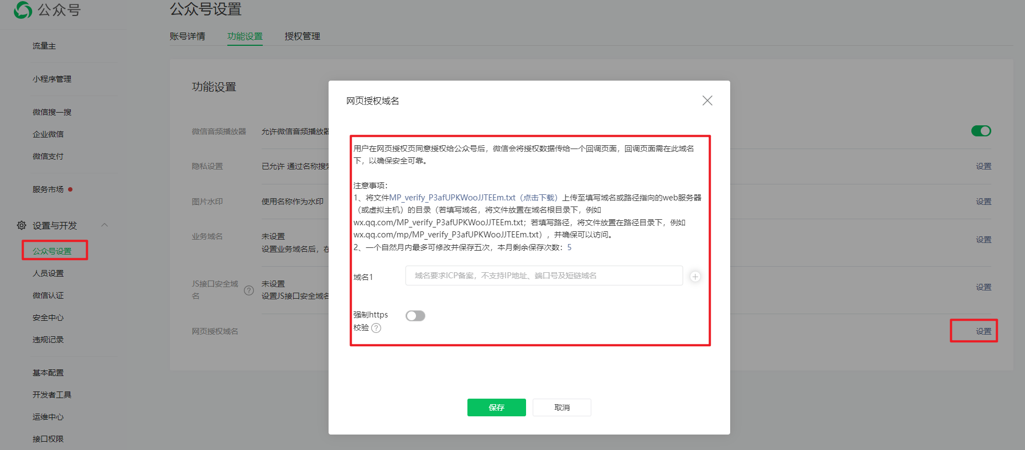The image size is (1025, 450).
Task: Click help icon next to JS接口安全域名
Action: tap(249, 290)
